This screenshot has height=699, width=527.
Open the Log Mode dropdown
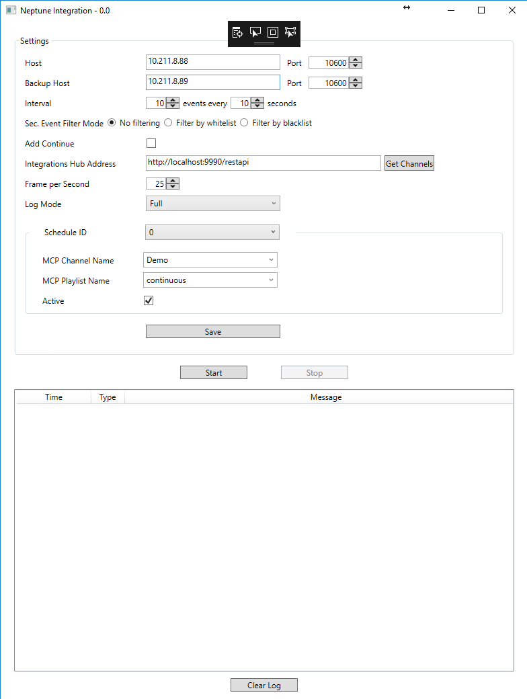tap(212, 204)
